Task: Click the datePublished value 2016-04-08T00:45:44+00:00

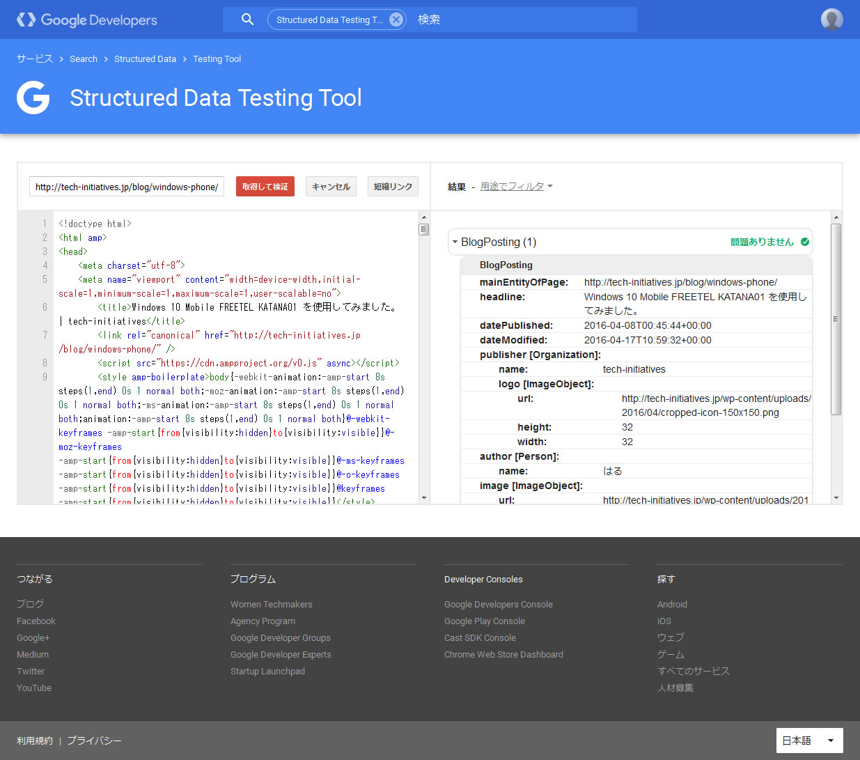Action: (648, 325)
